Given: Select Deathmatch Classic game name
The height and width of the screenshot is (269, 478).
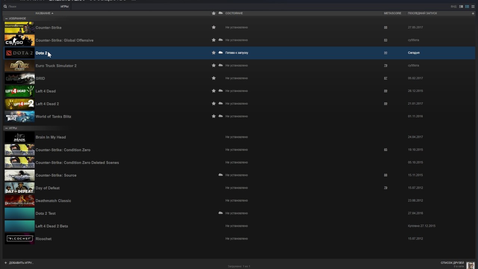Looking at the screenshot, I should coord(53,201).
